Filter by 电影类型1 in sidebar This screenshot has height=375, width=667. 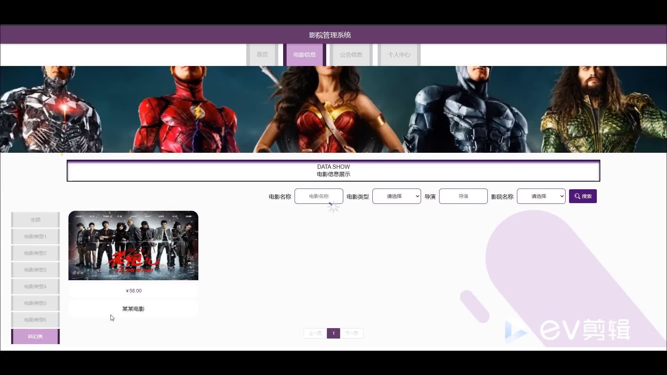coord(35,236)
